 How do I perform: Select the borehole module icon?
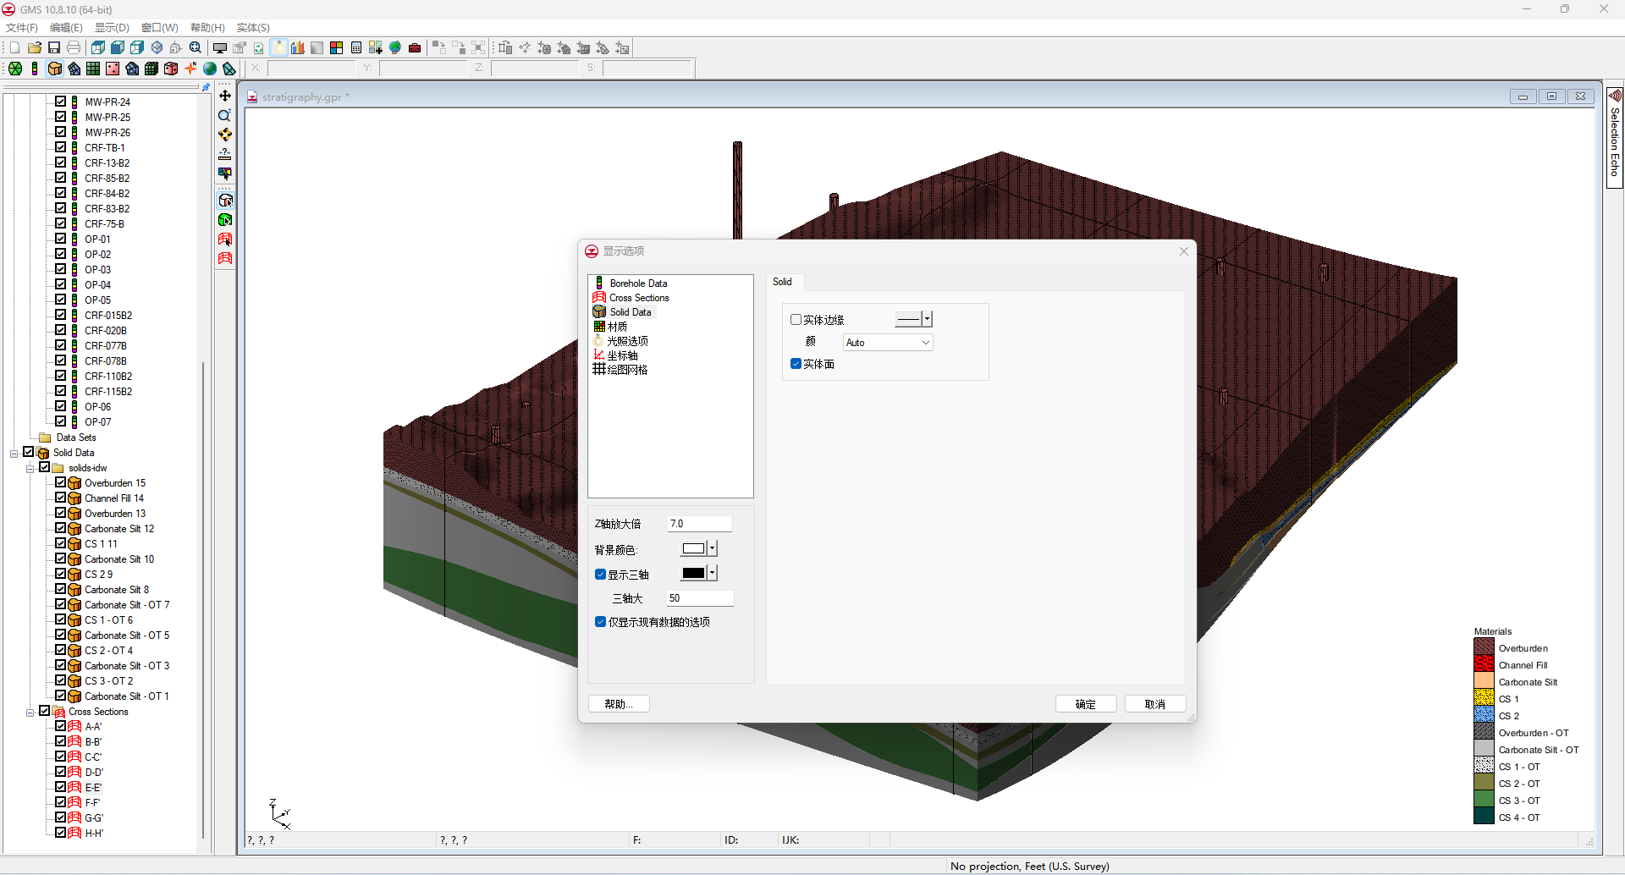[x=35, y=69]
